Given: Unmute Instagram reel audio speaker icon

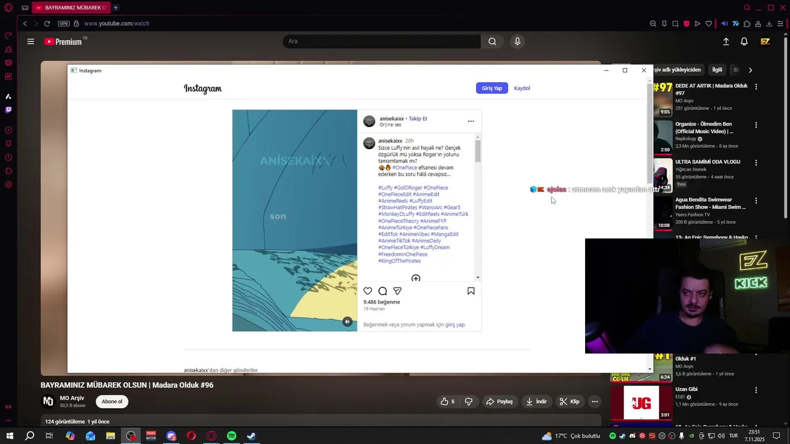Looking at the screenshot, I should (x=347, y=321).
